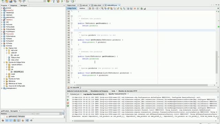Start macro recording with red circle icon

(135, 8)
